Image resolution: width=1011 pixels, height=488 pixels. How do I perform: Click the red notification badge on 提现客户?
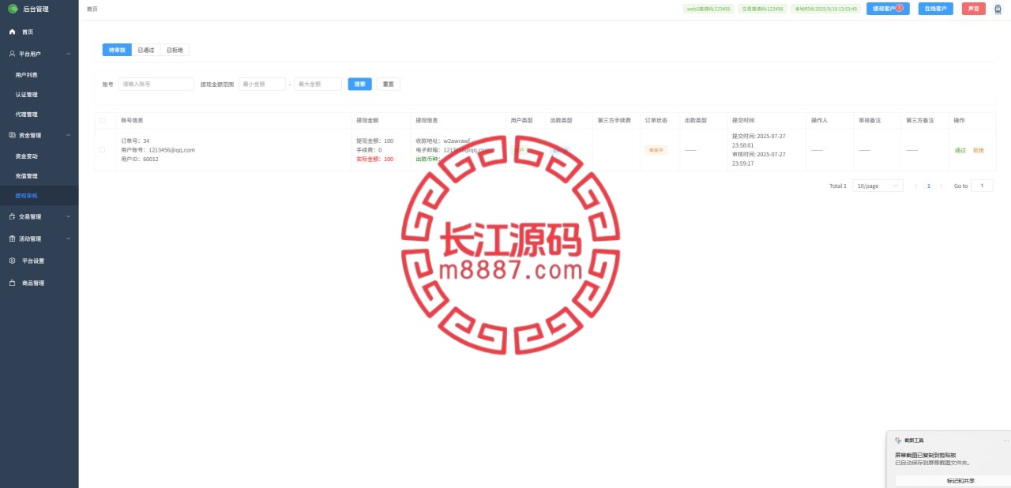(899, 7)
